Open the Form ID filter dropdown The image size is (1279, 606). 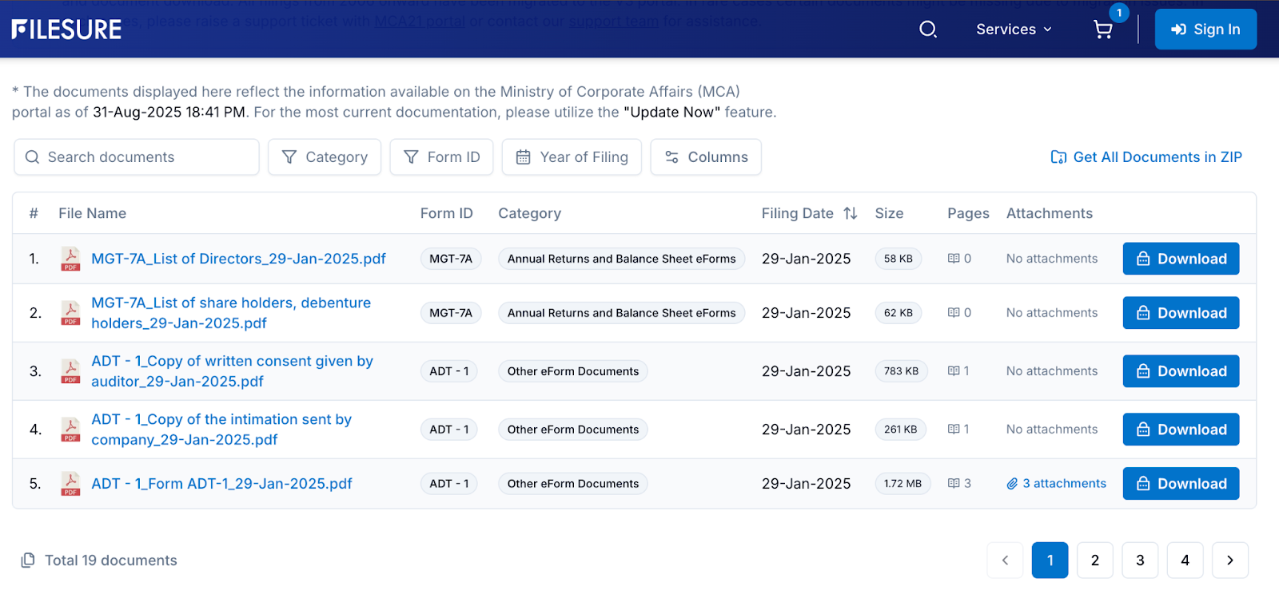coord(441,157)
